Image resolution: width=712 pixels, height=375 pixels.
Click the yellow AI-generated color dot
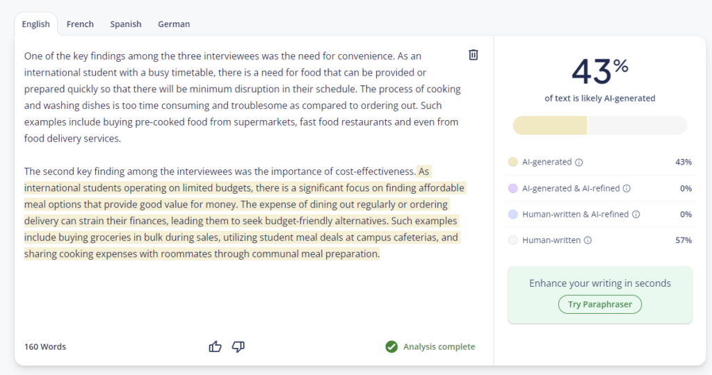[x=512, y=162]
